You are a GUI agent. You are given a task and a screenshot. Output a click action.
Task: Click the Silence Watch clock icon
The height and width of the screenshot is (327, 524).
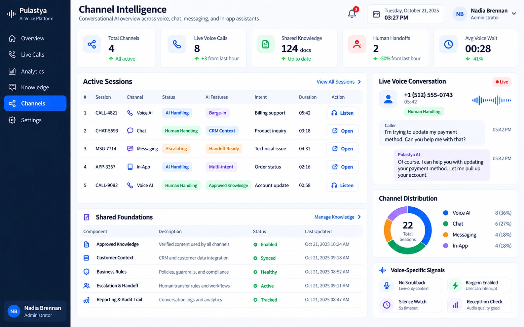click(x=387, y=305)
